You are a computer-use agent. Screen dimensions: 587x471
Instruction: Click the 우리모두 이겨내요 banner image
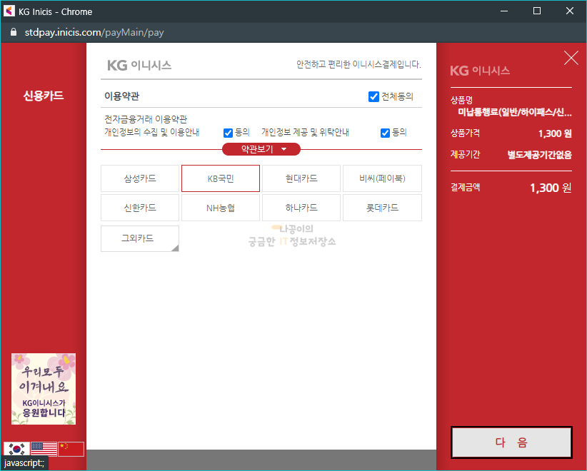point(44,389)
